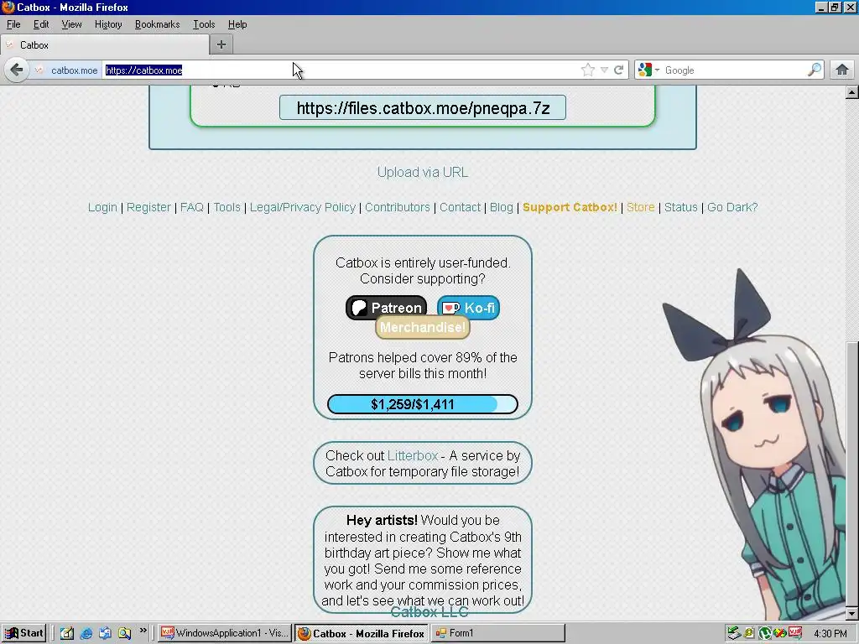Click the Login link
Viewport: 859px width, 644px height.
click(102, 207)
